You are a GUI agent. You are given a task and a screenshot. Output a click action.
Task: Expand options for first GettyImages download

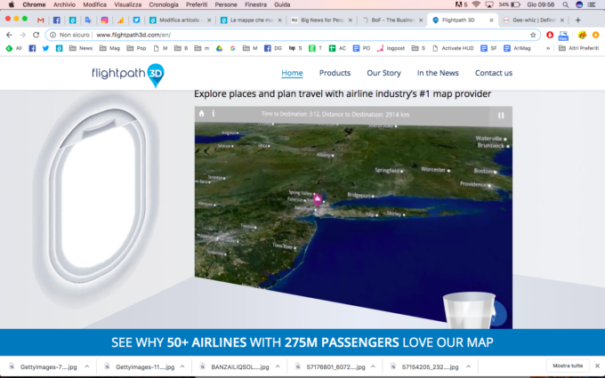pos(88,366)
